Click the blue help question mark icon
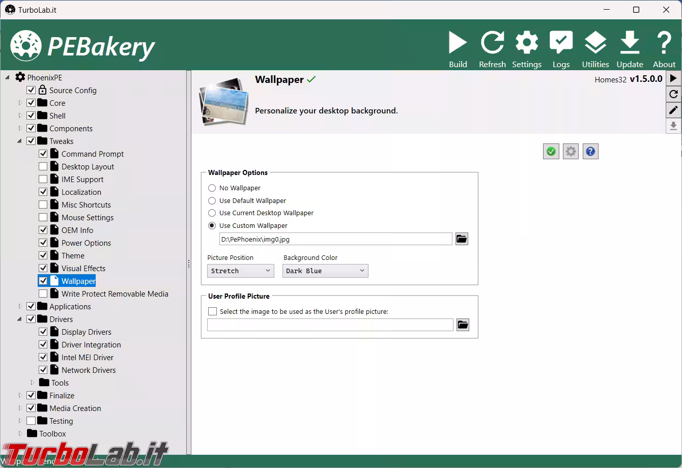 590,152
